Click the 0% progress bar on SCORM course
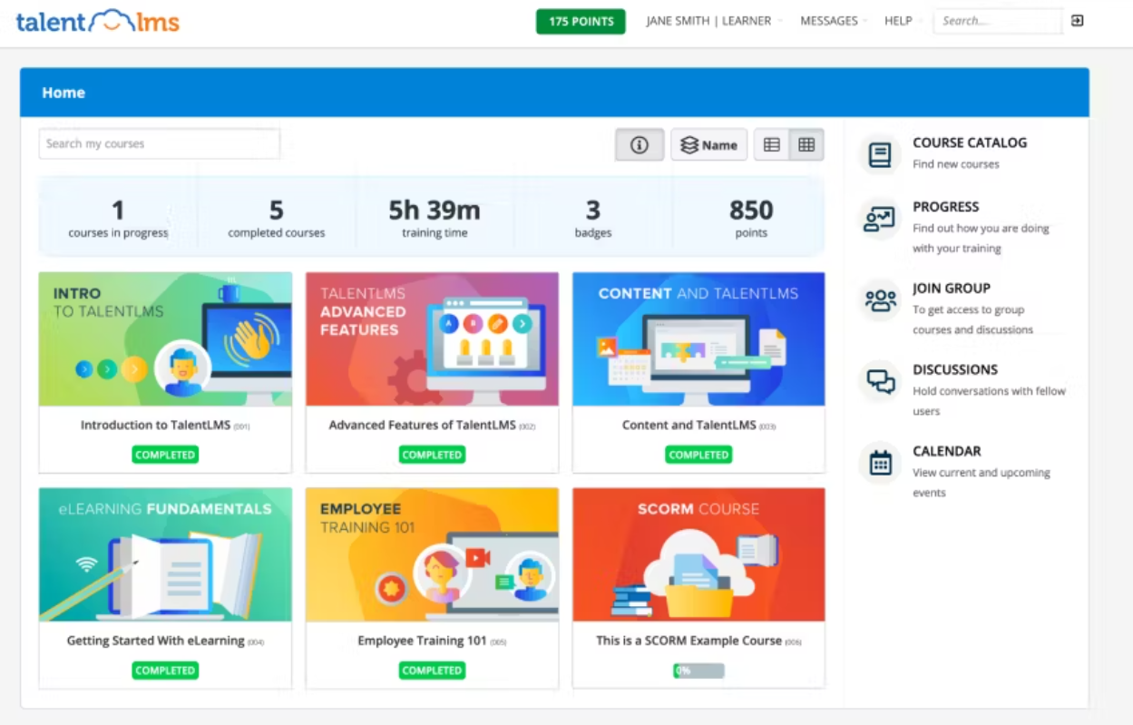The image size is (1133, 725). [698, 670]
